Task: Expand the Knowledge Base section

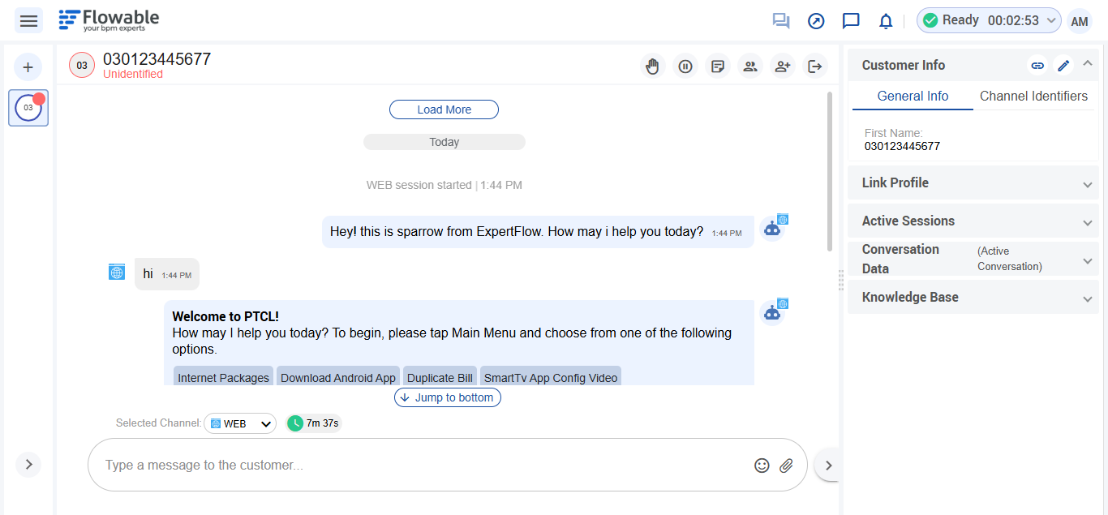Action: click(x=973, y=298)
